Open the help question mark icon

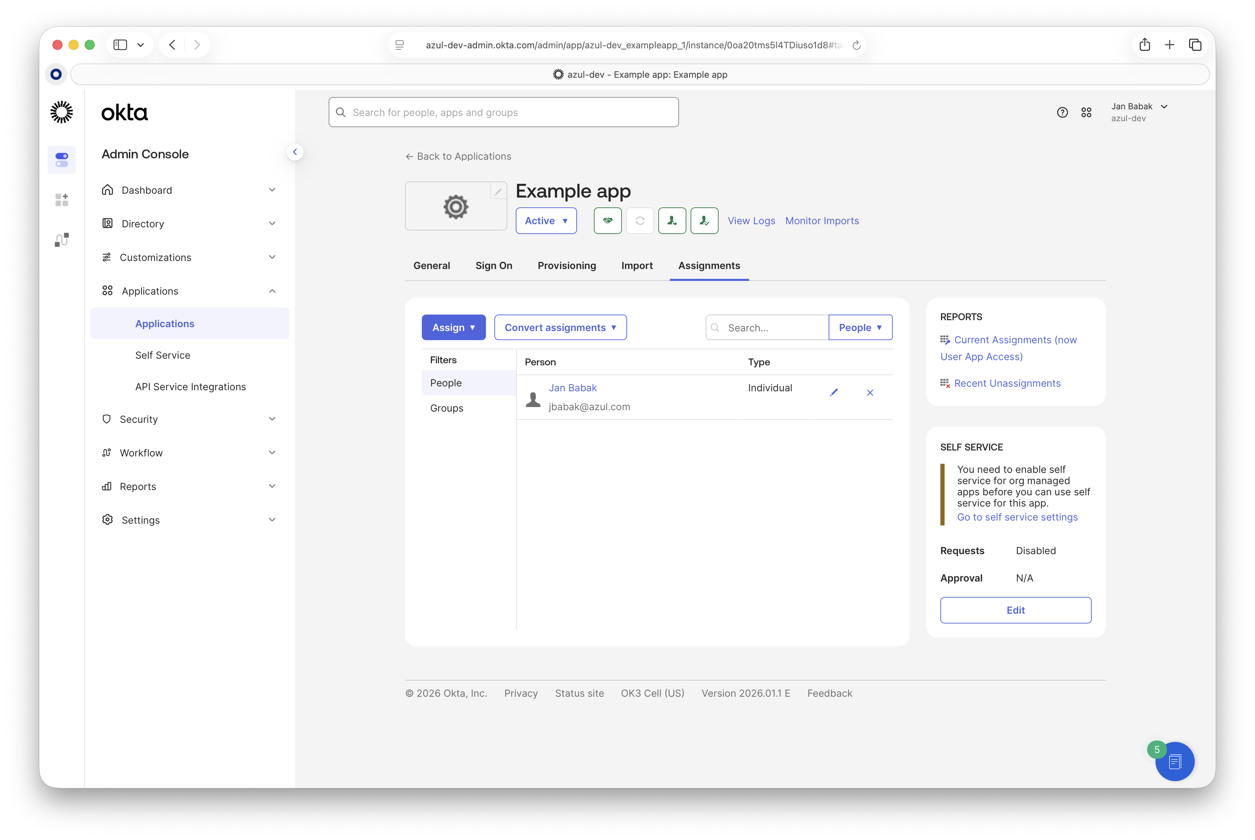click(1062, 112)
